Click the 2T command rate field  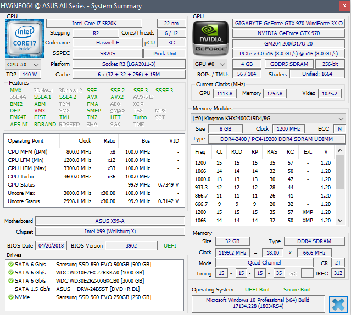338,263
